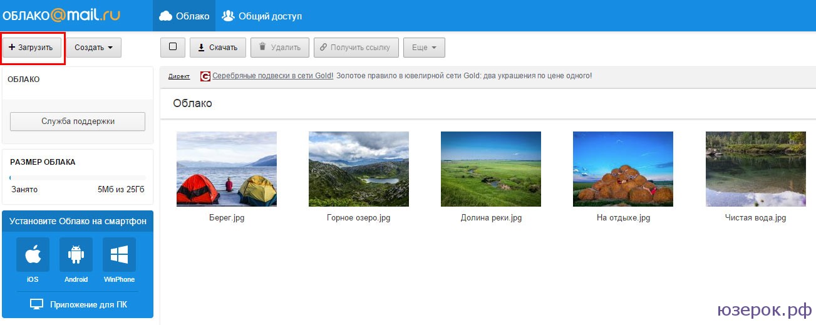Select the Берег.jpg thumbnail
This screenshot has height=325, width=816.
[227, 169]
